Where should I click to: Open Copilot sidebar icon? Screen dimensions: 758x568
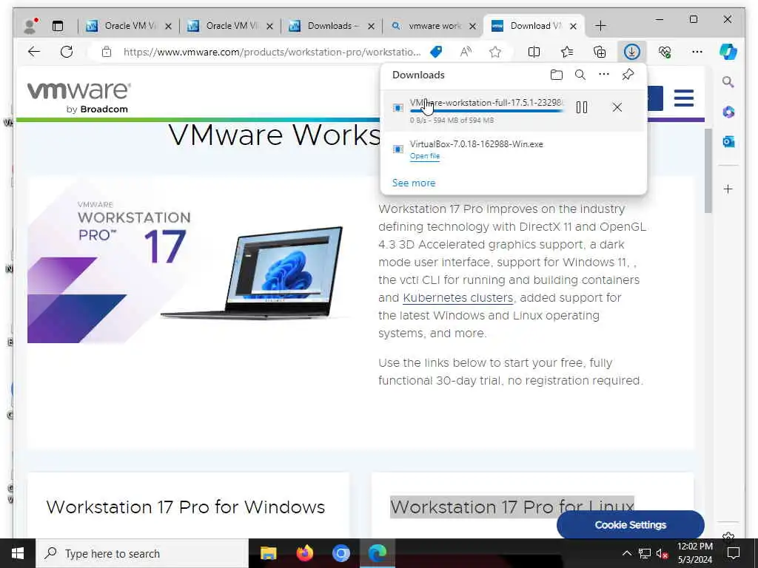(728, 52)
